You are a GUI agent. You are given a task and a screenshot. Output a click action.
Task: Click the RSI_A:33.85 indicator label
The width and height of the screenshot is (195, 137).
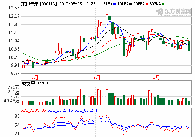pyautogui.click(x=33, y=110)
